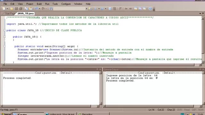
Task: Open the Edit menu
Action: tap(12, 4)
